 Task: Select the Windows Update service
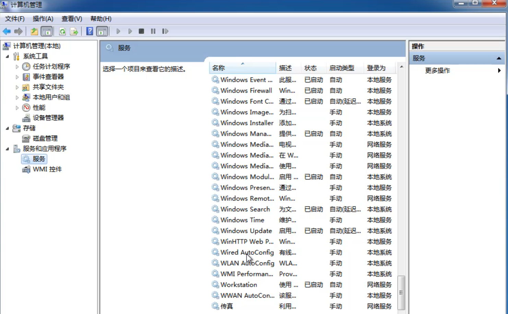pyautogui.click(x=246, y=231)
